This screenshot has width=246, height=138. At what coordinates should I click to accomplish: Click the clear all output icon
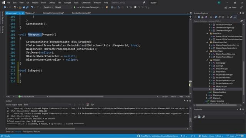click(88, 105)
